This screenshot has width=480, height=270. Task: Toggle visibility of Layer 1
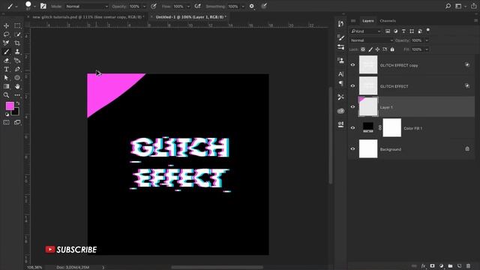point(352,106)
